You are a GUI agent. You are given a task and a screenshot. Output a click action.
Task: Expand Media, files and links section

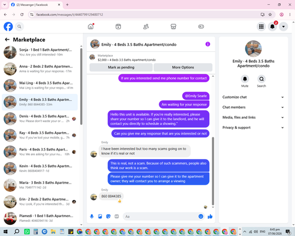(253, 117)
